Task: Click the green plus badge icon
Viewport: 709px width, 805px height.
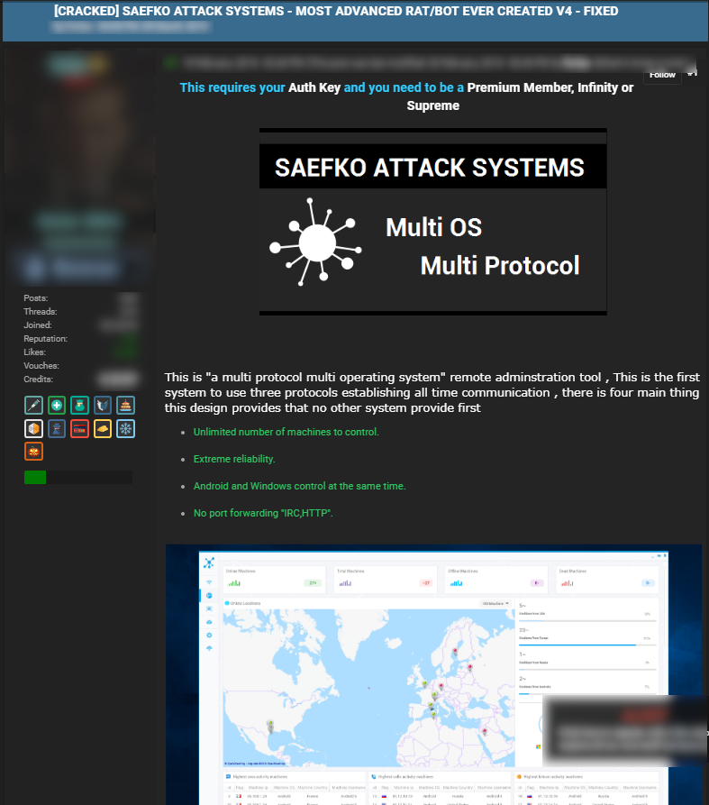Action: (57, 406)
